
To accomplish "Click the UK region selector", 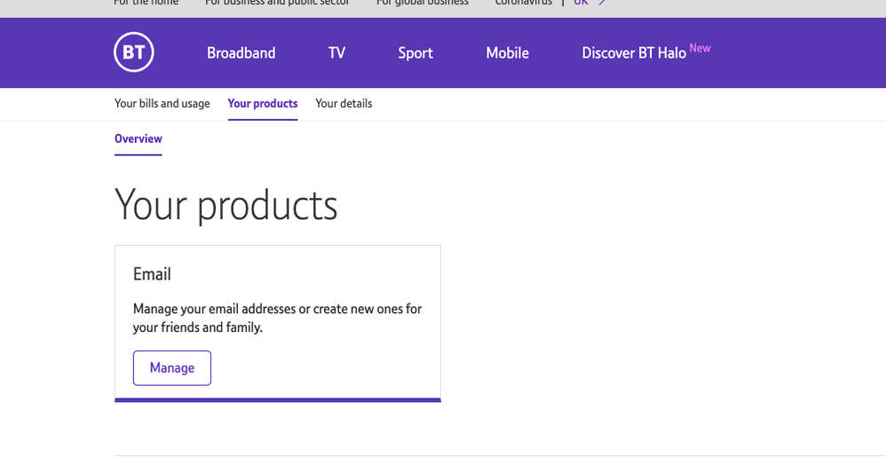I will tap(581, 4).
